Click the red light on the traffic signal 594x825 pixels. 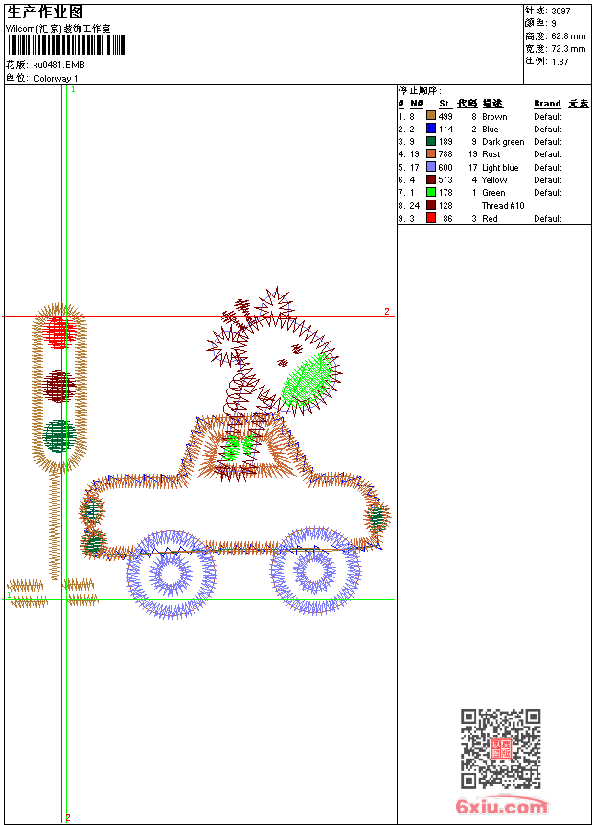point(58,333)
